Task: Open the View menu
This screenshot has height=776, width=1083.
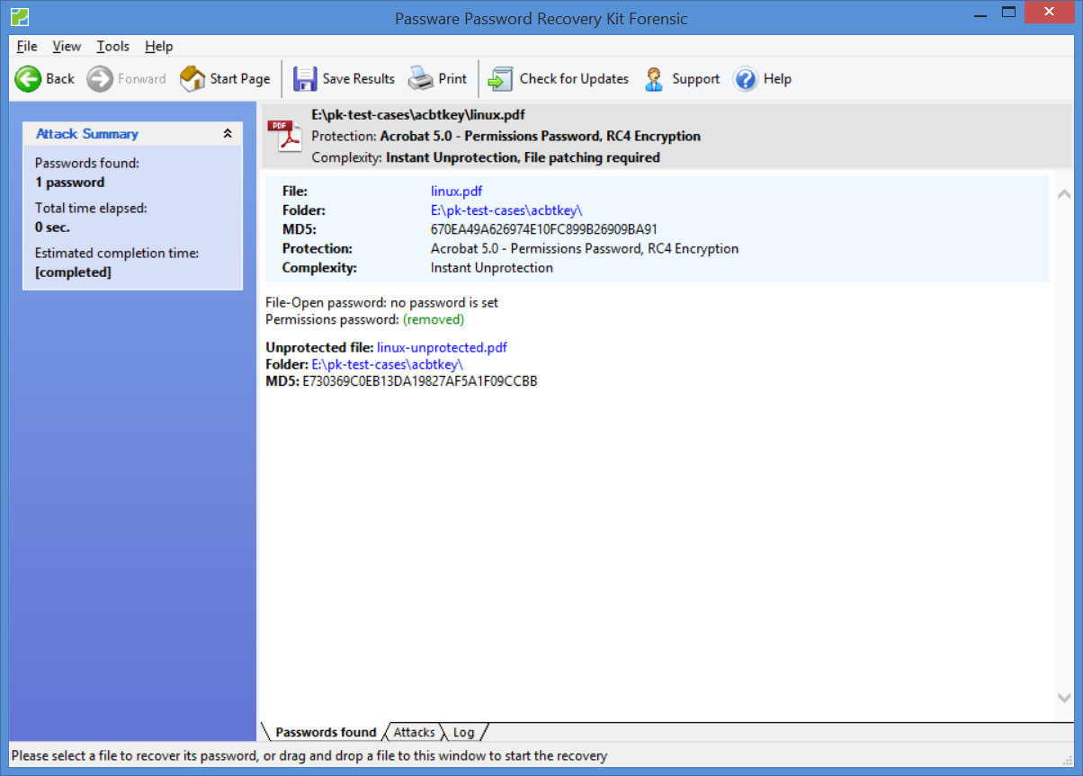Action: 67,47
